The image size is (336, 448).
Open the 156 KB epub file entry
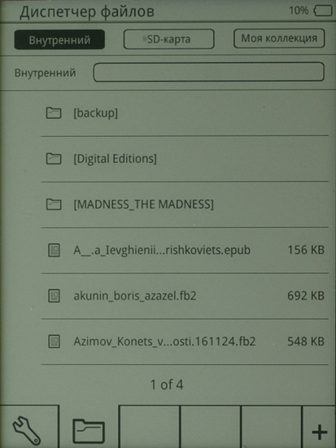185,250
